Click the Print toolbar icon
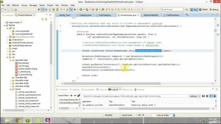Screen dimensions: 221x124 (x=16, y=10)
